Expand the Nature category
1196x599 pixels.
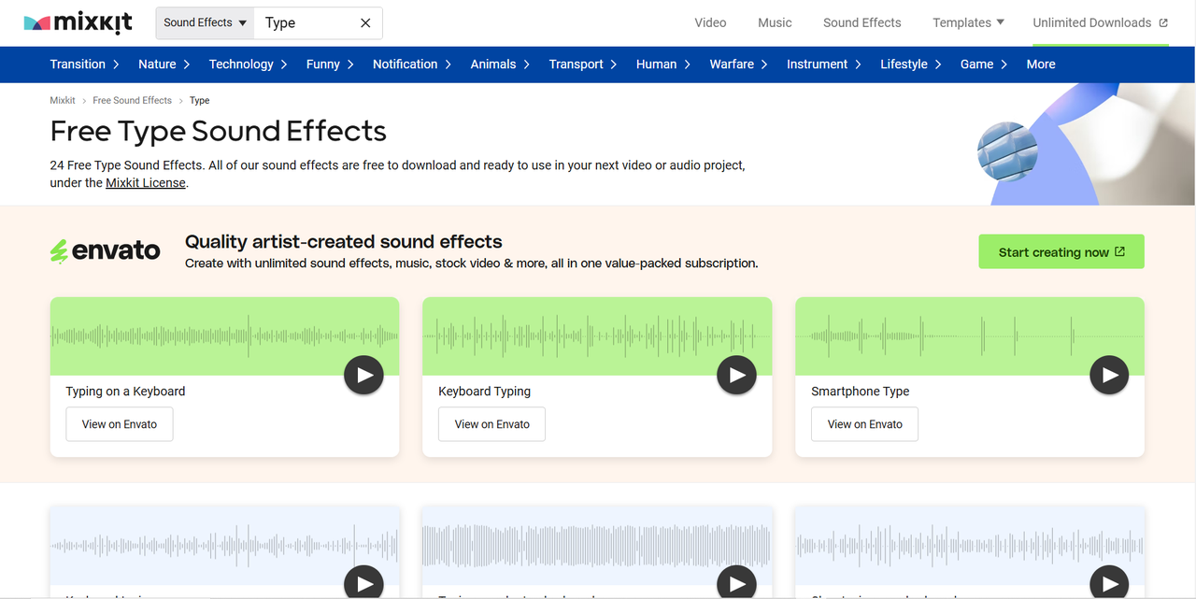(x=164, y=64)
